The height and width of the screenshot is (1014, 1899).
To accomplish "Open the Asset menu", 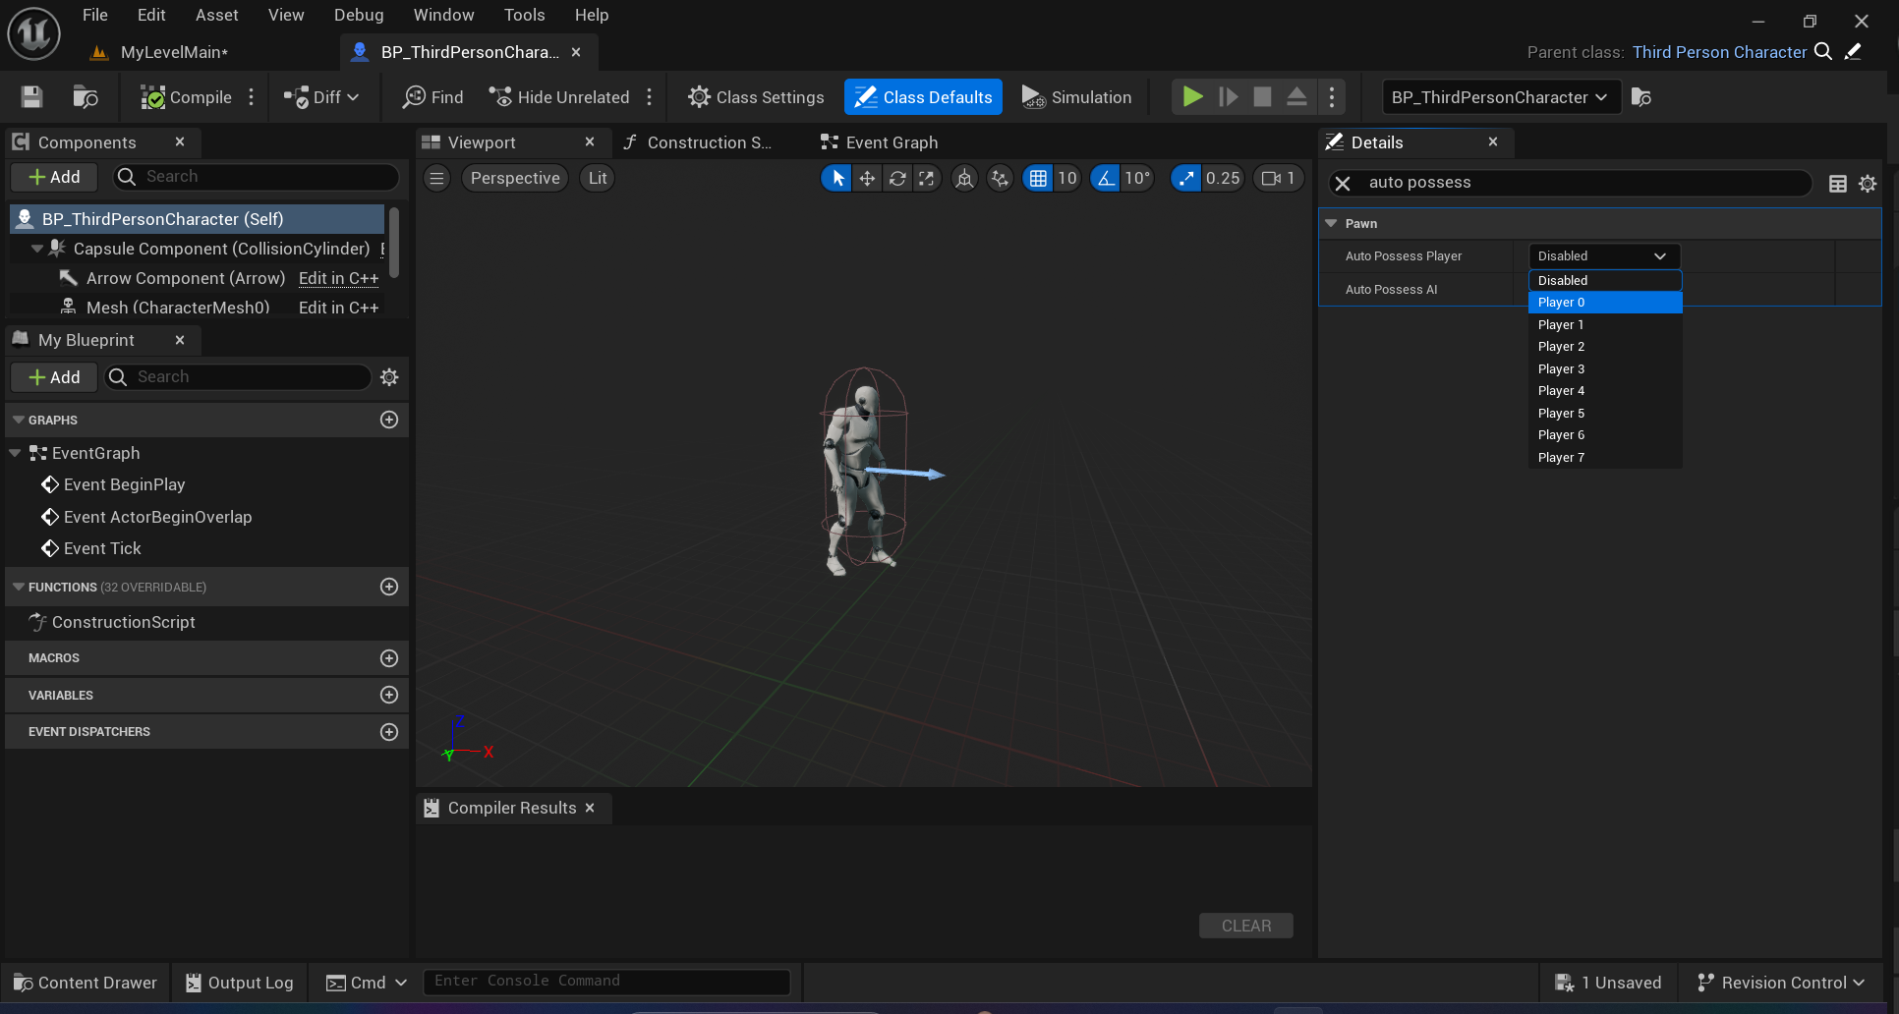I will pos(216,15).
